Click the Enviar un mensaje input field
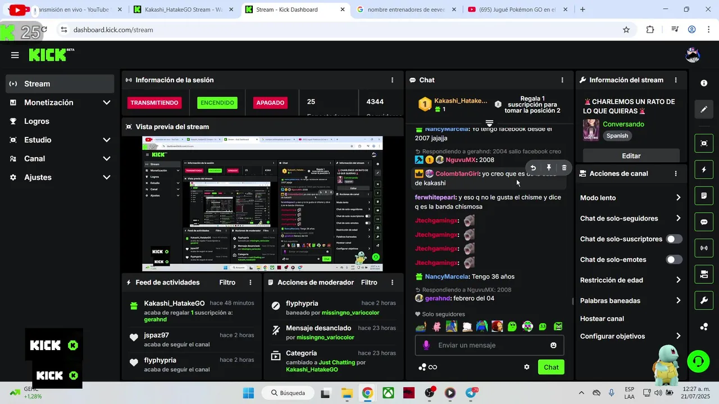 coord(489,345)
